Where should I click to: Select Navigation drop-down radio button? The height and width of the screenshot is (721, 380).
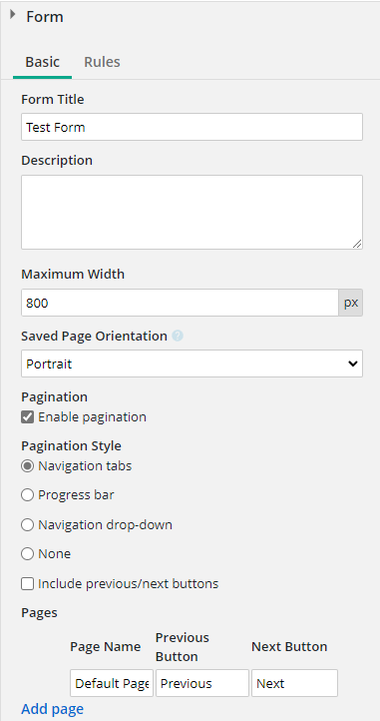tap(28, 524)
